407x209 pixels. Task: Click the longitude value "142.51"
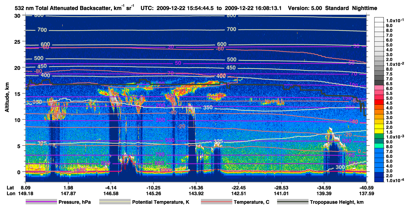tap(239, 193)
